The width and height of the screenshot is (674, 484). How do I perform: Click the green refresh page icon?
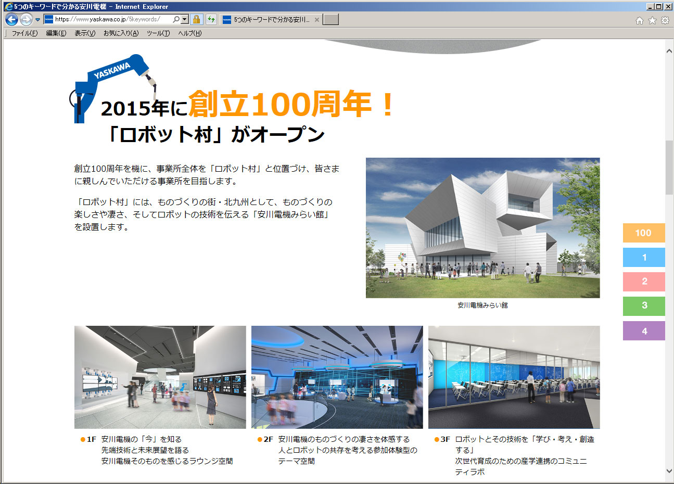click(x=211, y=19)
